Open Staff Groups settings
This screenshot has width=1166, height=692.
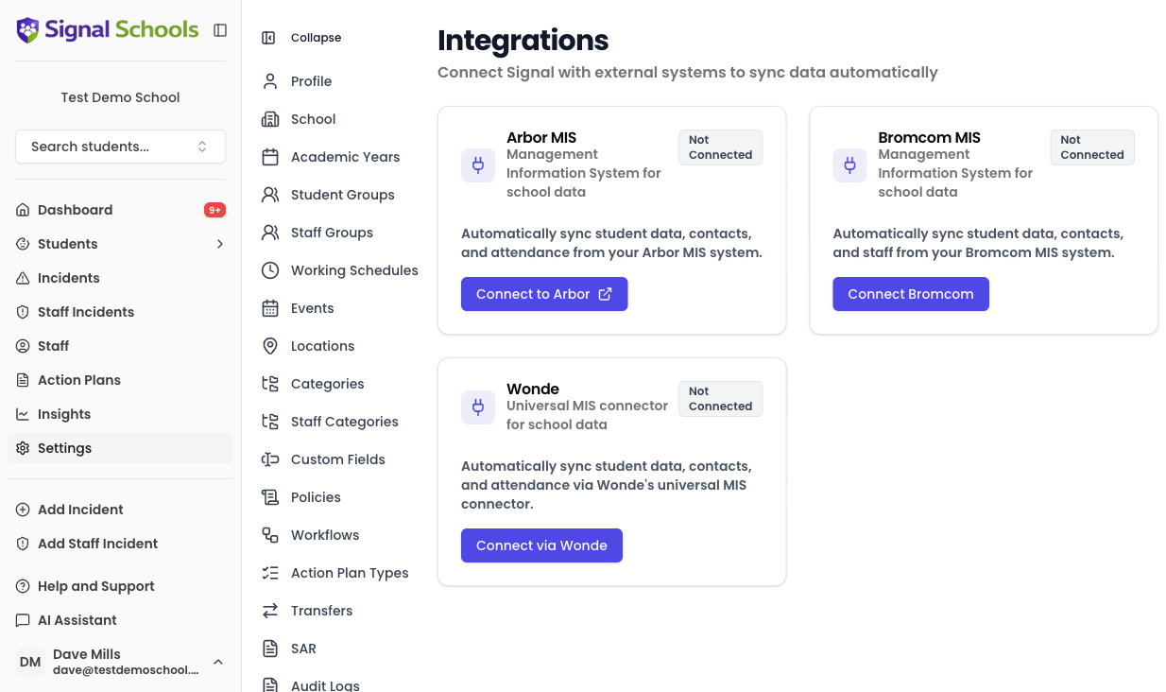point(332,233)
